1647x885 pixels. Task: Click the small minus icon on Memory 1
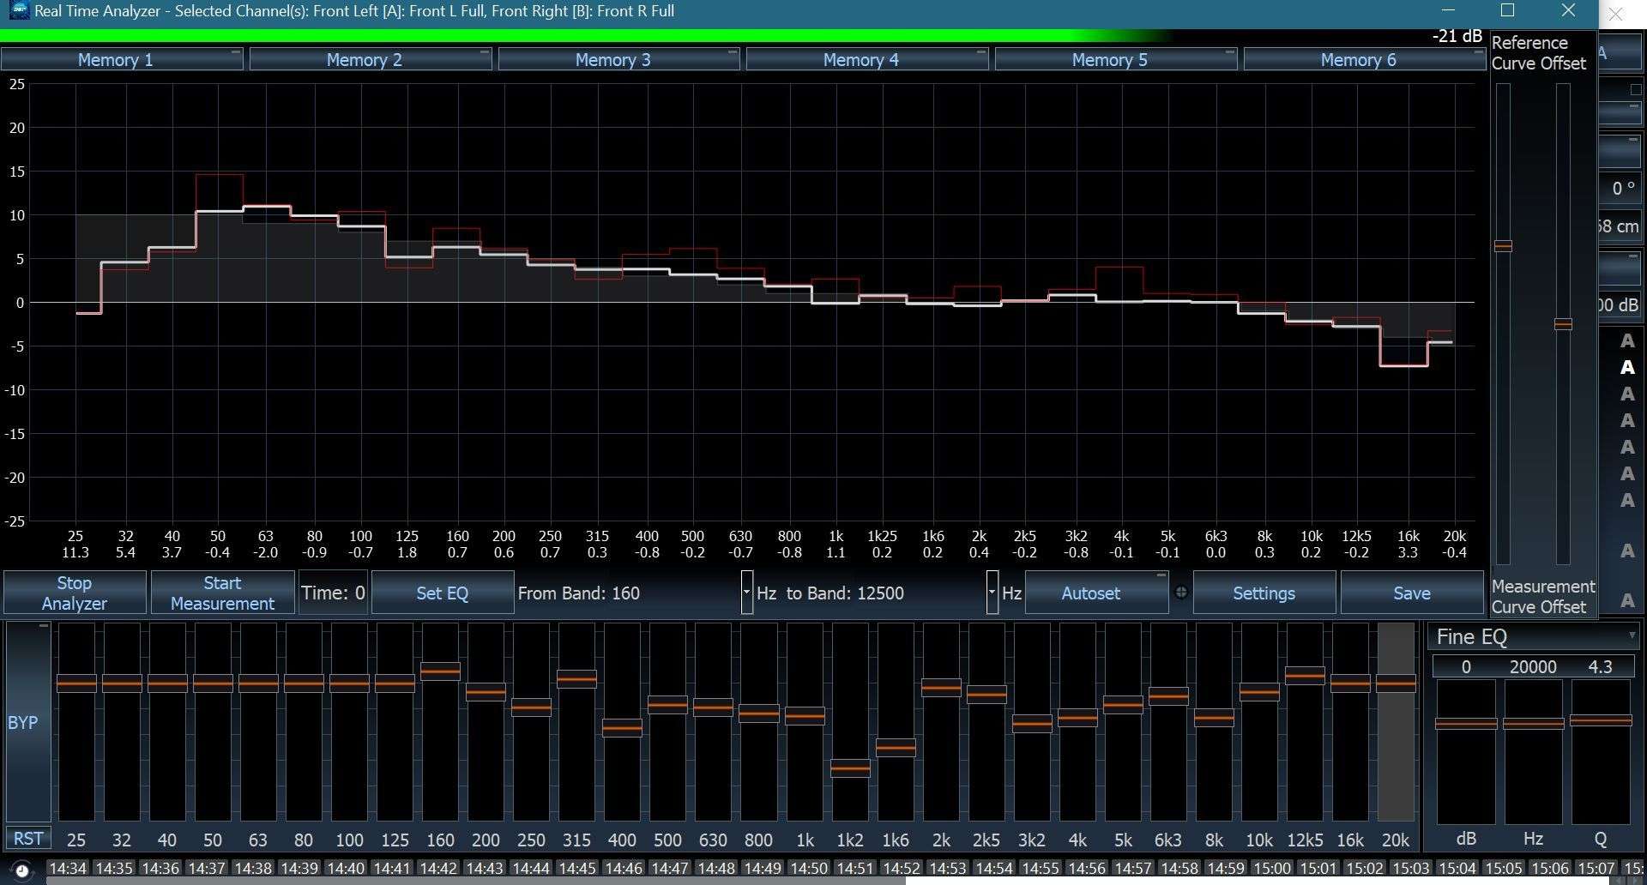235,53
